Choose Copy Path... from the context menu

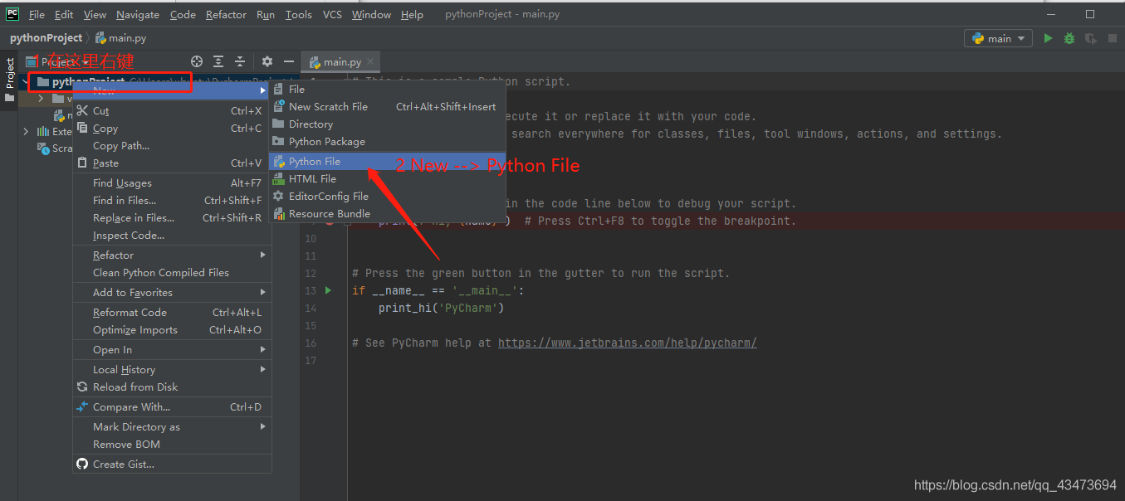point(172,145)
